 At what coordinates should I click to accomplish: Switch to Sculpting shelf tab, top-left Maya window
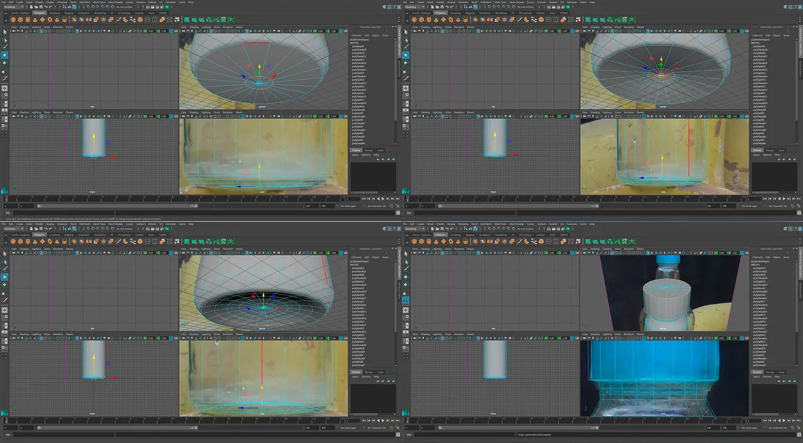[x=55, y=13]
